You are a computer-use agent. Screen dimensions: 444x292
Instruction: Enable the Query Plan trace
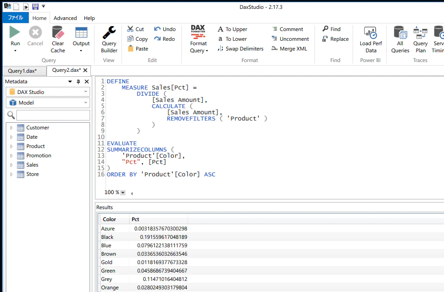point(420,39)
